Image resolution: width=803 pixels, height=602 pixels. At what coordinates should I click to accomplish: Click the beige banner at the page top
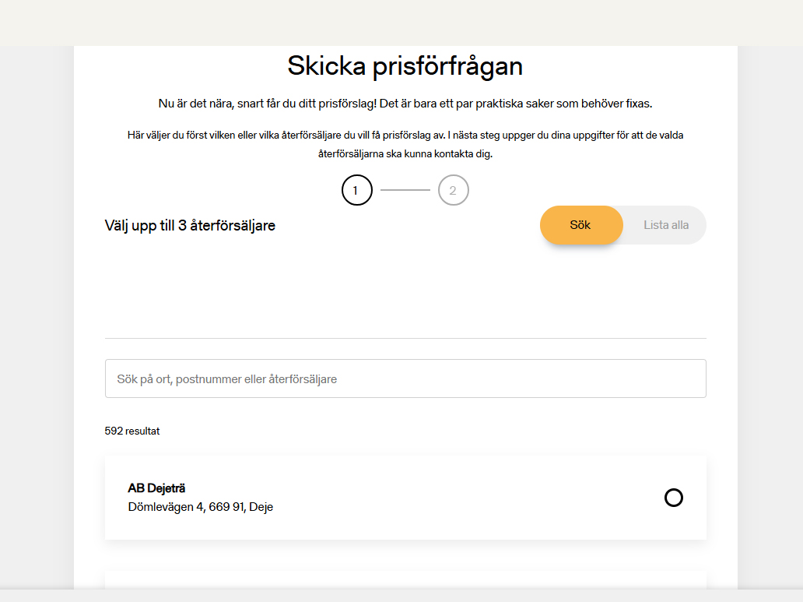pos(401,22)
